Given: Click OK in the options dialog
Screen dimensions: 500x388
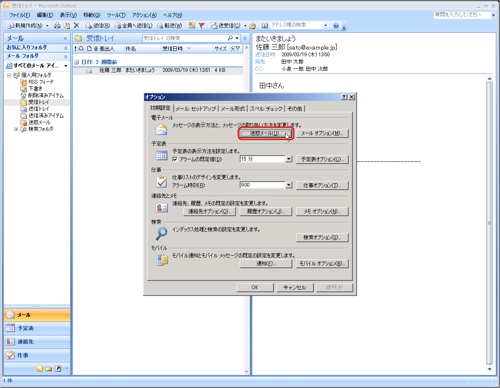Looking at the screenshot, I should coord(255,288).
